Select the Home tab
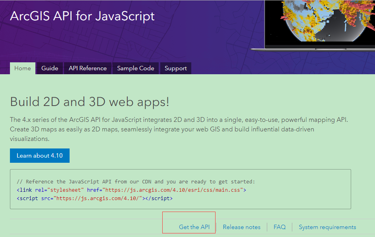This screenshot has width=375, height=237. (x=23, y=68)
